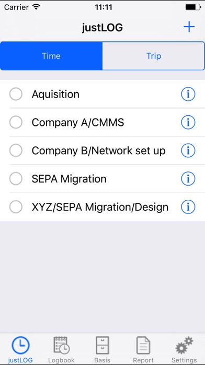Switch to the Trip segment
Viewport: 205px width, 365px height.
point(153,56)
